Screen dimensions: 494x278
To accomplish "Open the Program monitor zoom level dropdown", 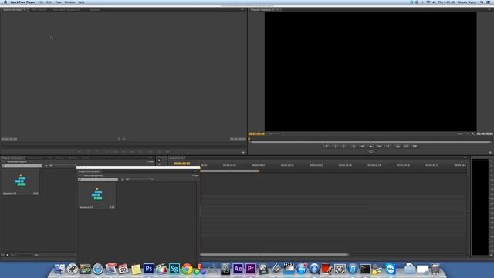I will click(x=275, y=134).
